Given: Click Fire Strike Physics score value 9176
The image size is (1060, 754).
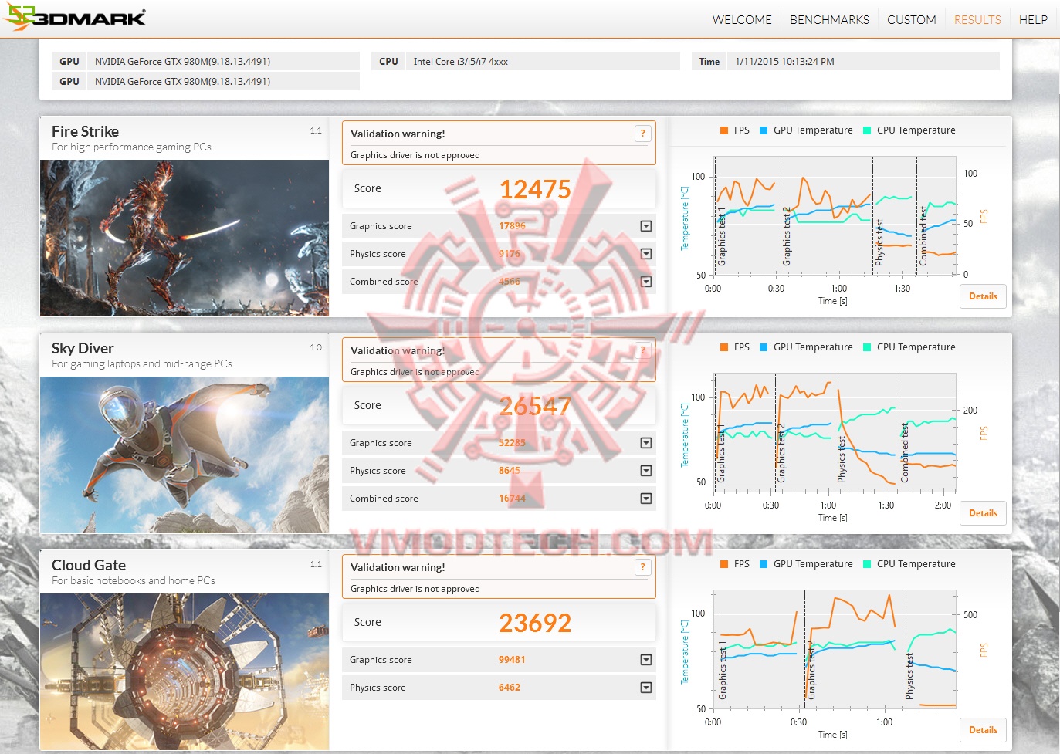Looking at the screenshot, I should click(x=510, y=254).
